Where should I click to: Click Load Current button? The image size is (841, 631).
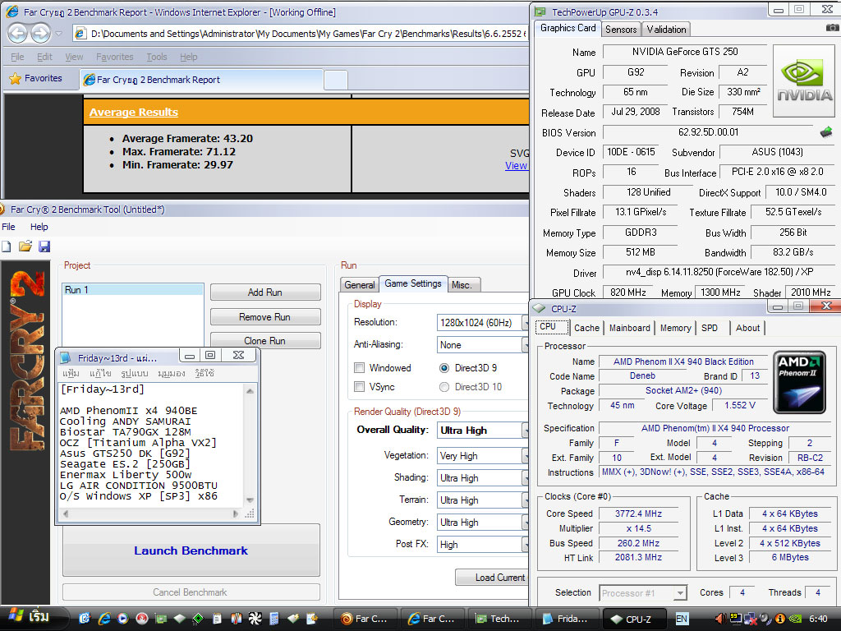493,578
